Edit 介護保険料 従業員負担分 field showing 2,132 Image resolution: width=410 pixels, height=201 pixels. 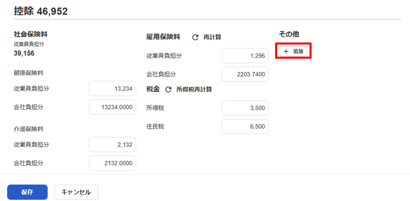(x=112, y=145)
